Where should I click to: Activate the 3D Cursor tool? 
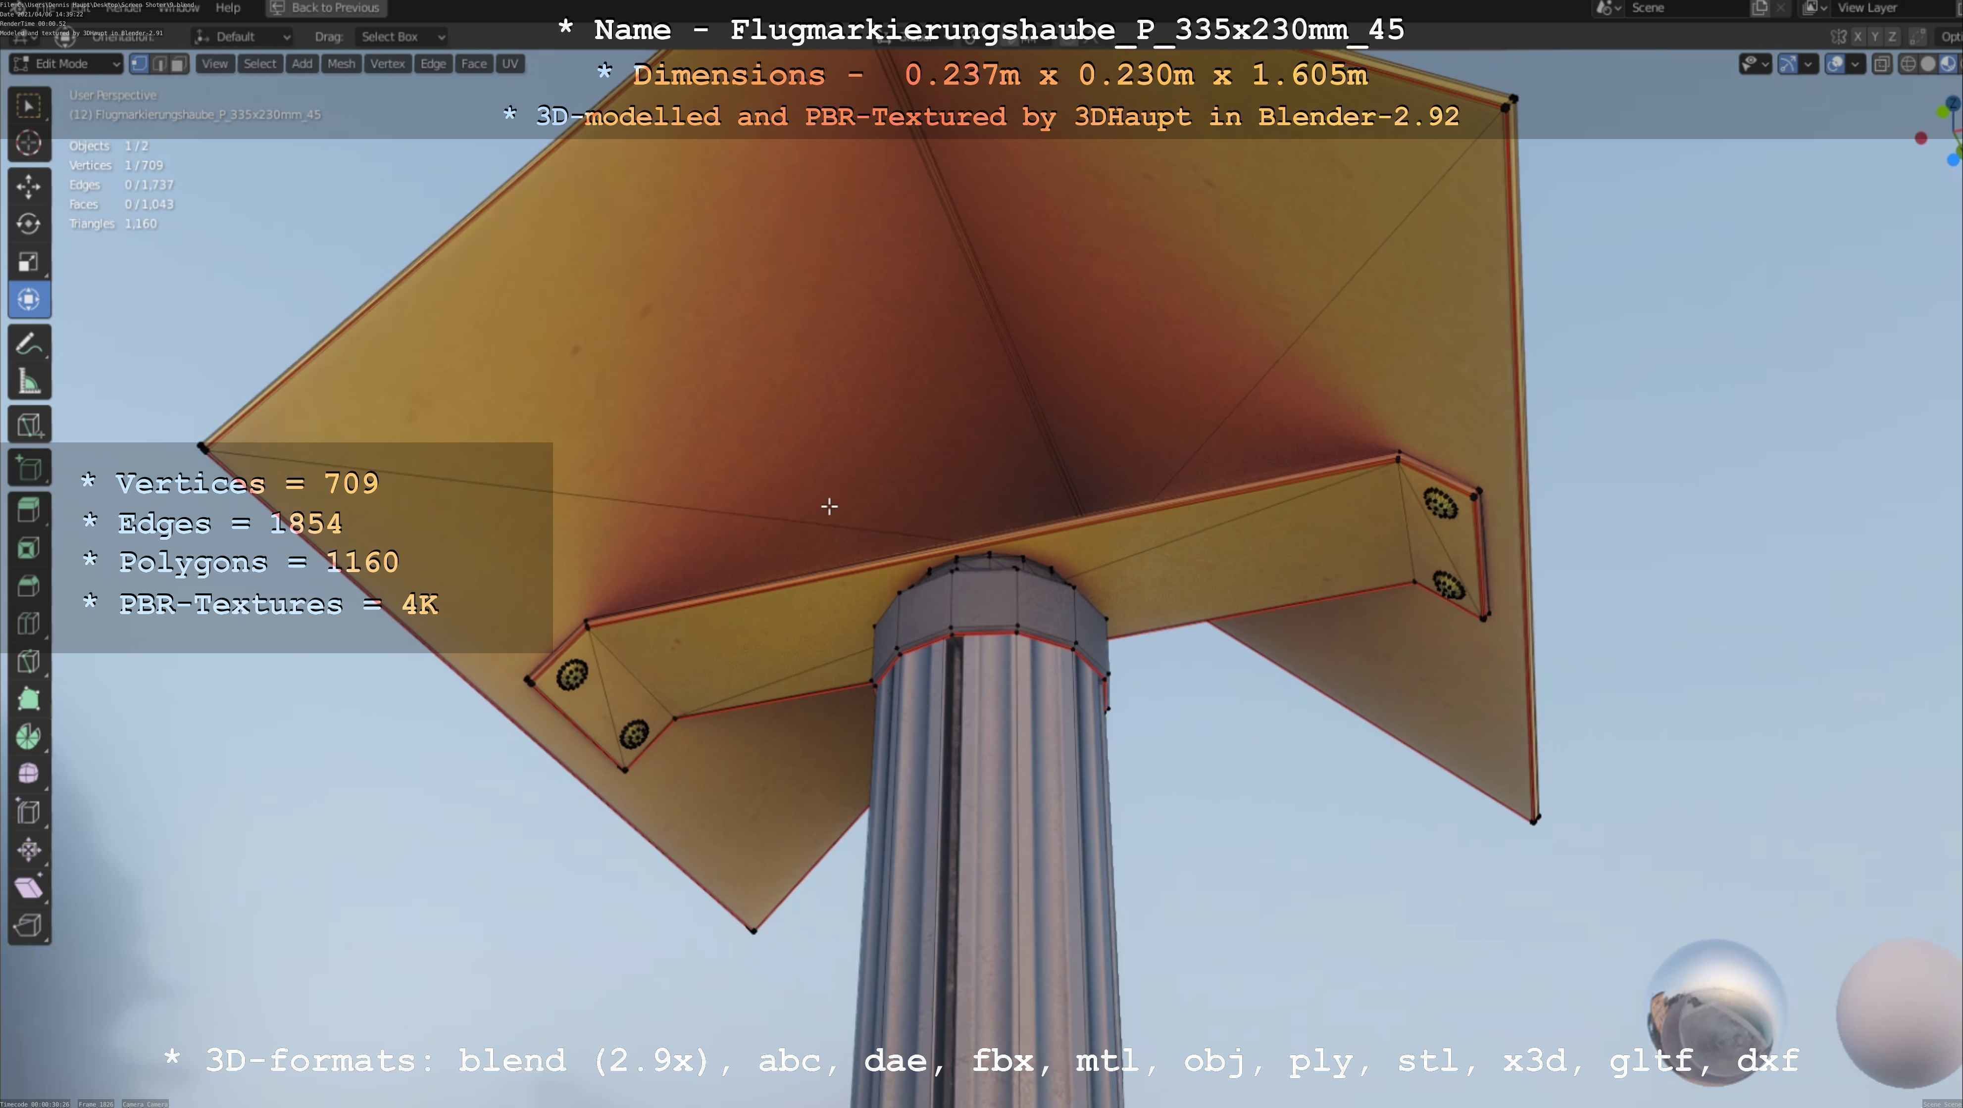pyautogui.click(x=29, y=143)
